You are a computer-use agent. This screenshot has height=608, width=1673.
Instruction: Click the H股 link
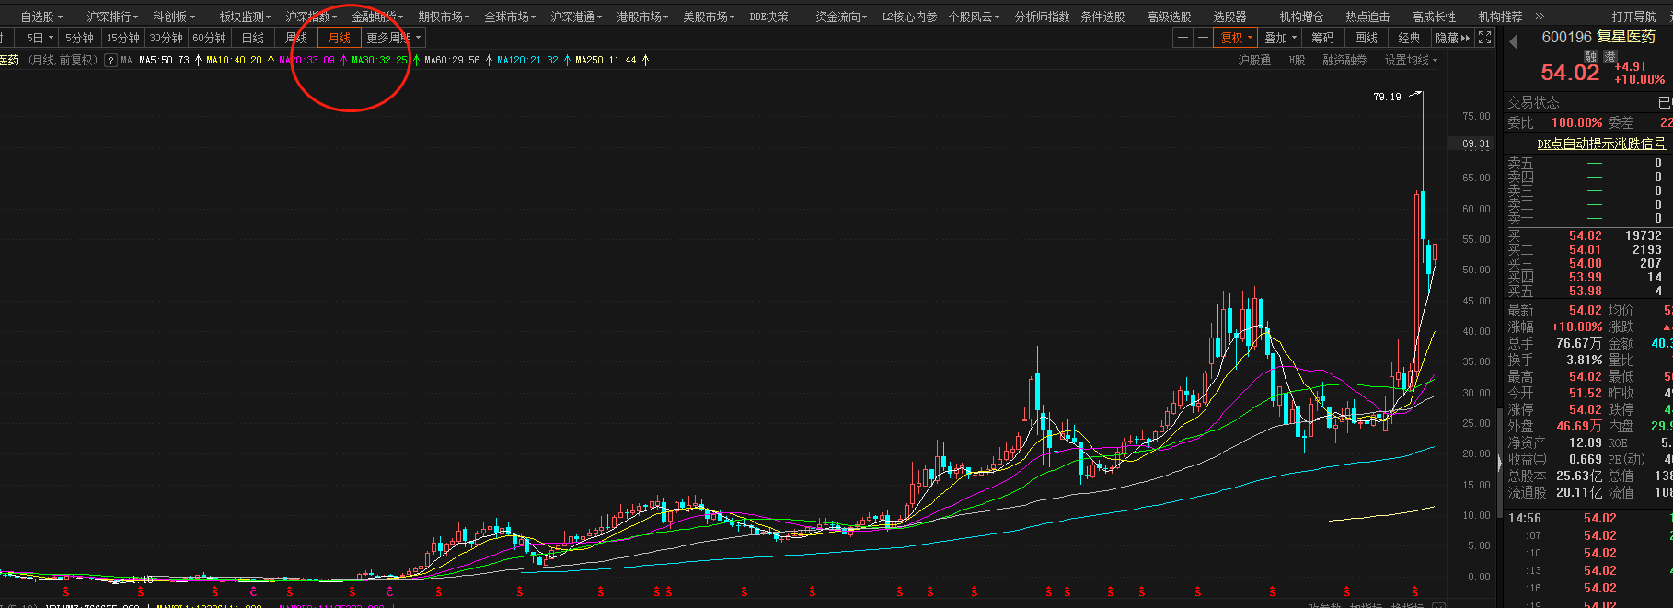pos(1297,60)
